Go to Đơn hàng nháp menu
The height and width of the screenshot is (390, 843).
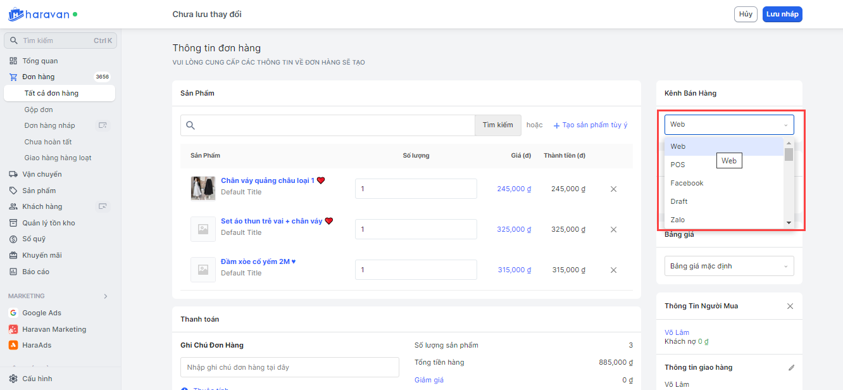click(49, 125)
